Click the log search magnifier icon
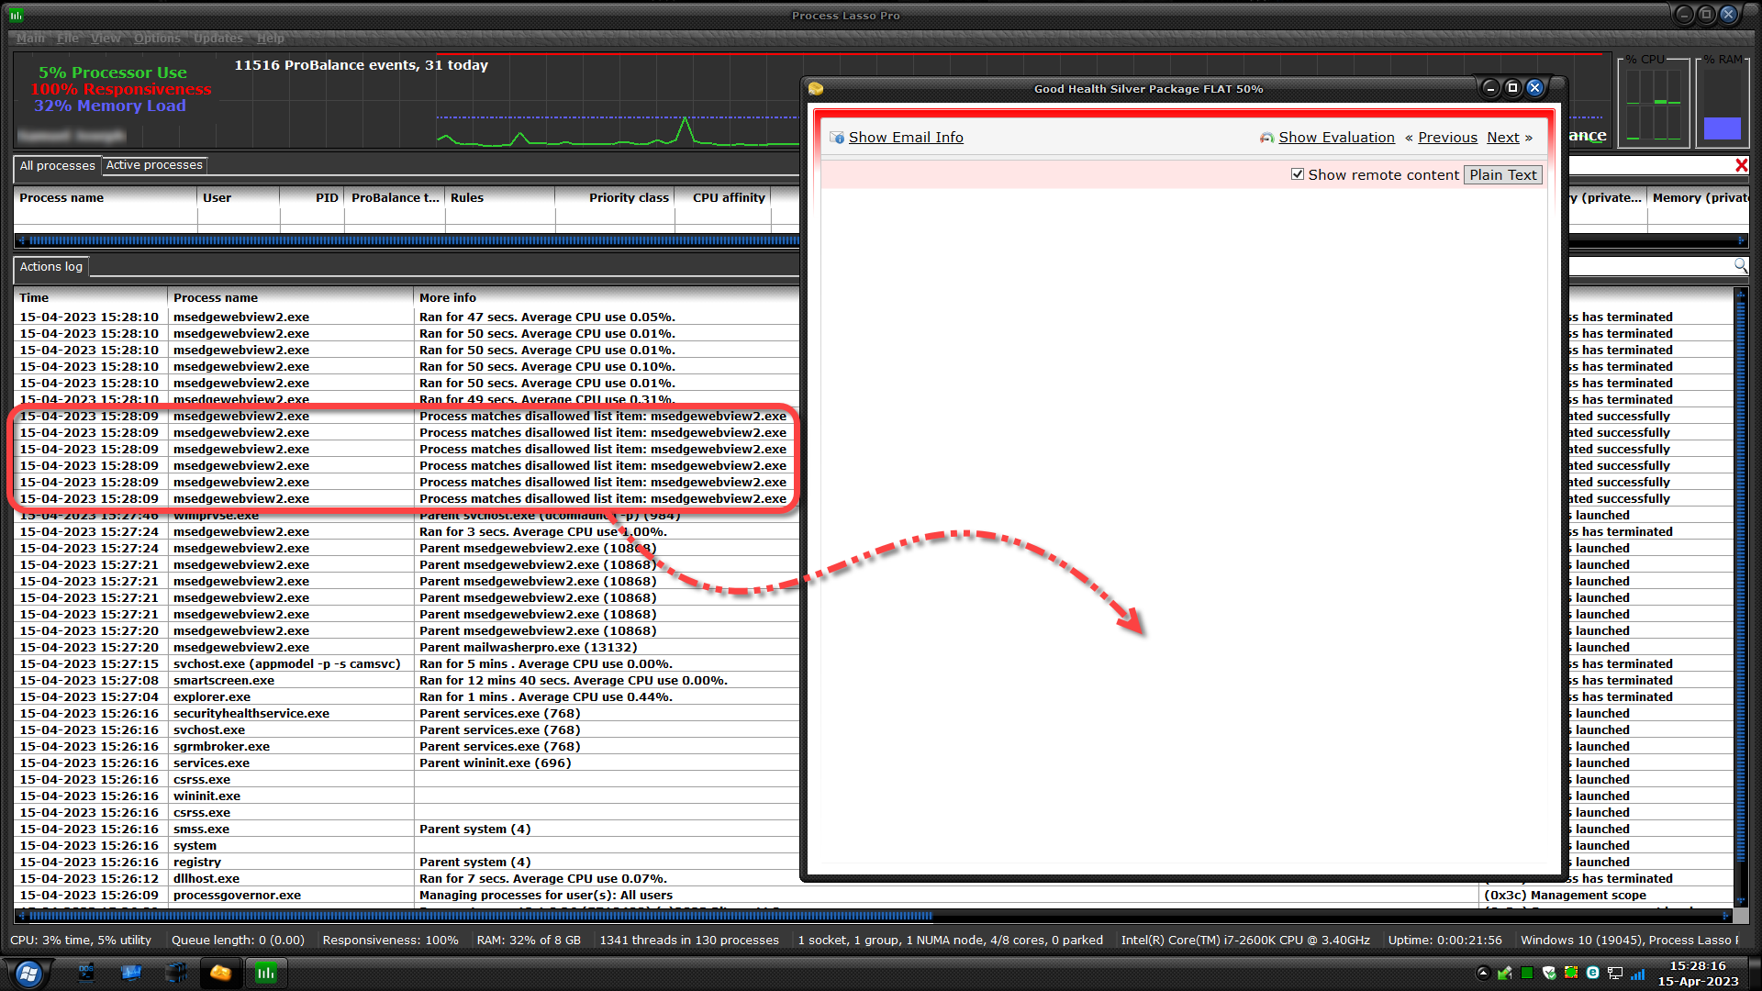 click(1740, 265)
